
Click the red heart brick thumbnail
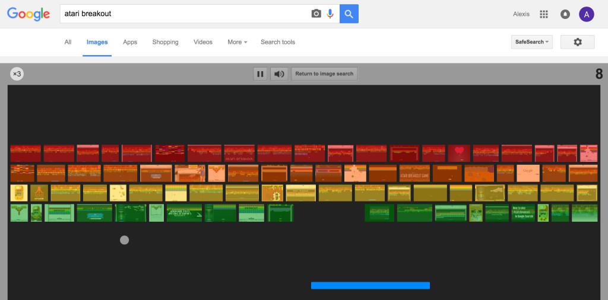459,154
